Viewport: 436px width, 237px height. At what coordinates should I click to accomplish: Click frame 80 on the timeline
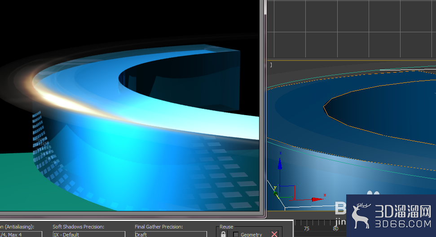pos(335,228)
